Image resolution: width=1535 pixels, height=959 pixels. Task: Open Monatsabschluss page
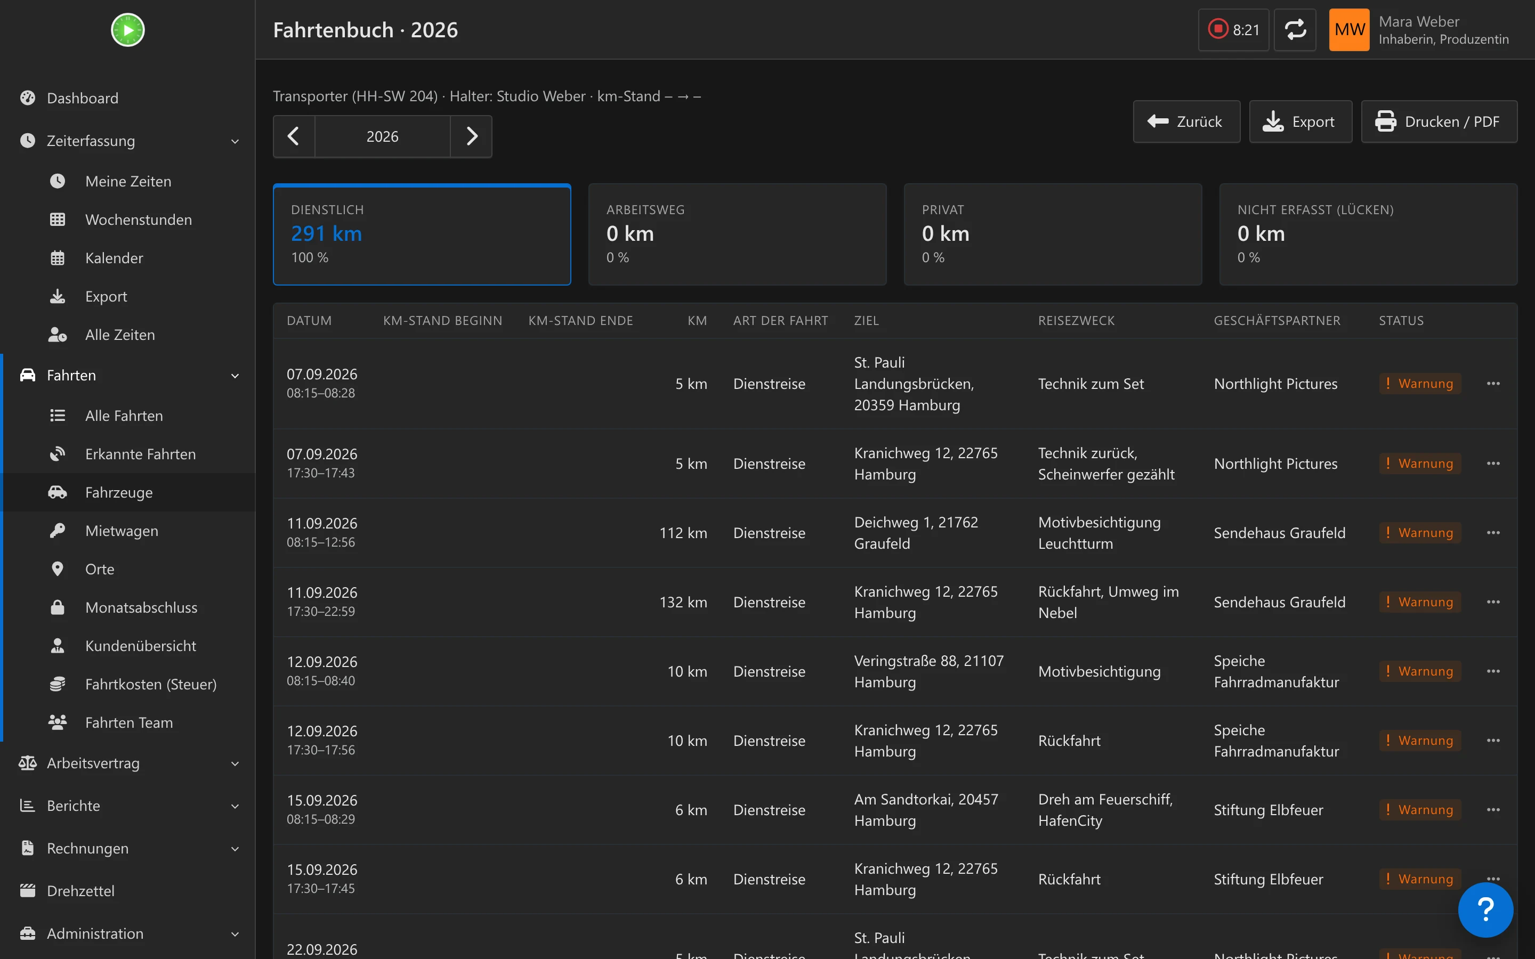[x=128, y=607]
